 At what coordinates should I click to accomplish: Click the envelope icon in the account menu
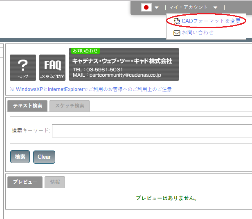click(x=177, y=32)
